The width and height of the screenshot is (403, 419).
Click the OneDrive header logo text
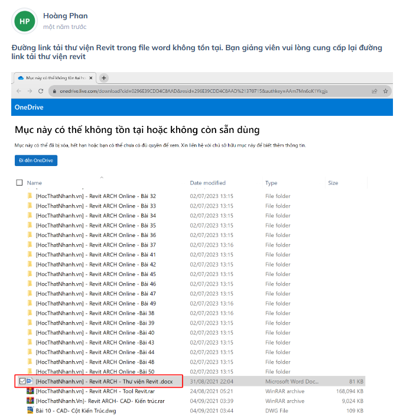pyautogui.click(x=29, y=108)
